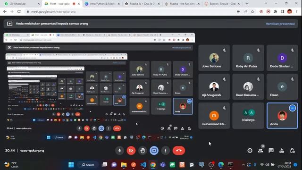Open the 3 lainnya tile
The width and height of the screenshot is (302, 170).
[248, 116]
